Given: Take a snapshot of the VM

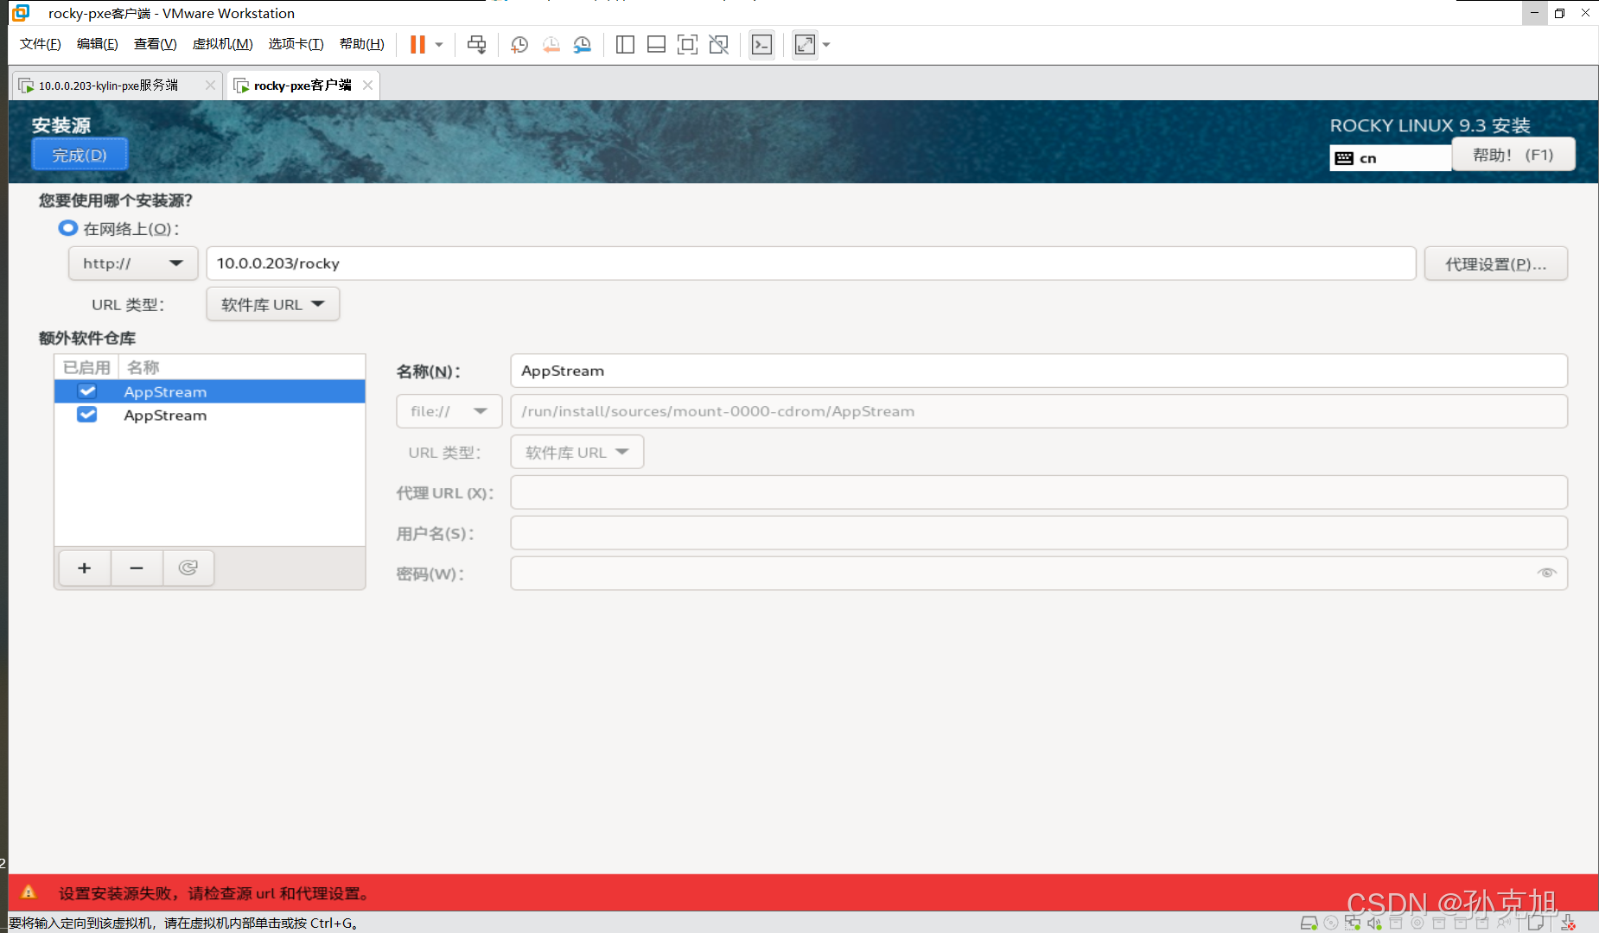Looking at the screenshot, I should pos(519,45).
